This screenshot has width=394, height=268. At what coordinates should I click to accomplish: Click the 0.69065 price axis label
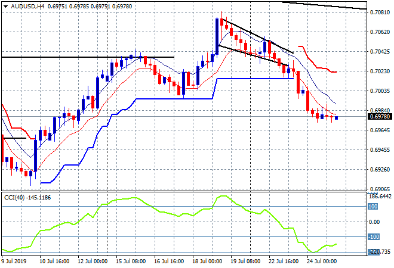click(380, 189)
